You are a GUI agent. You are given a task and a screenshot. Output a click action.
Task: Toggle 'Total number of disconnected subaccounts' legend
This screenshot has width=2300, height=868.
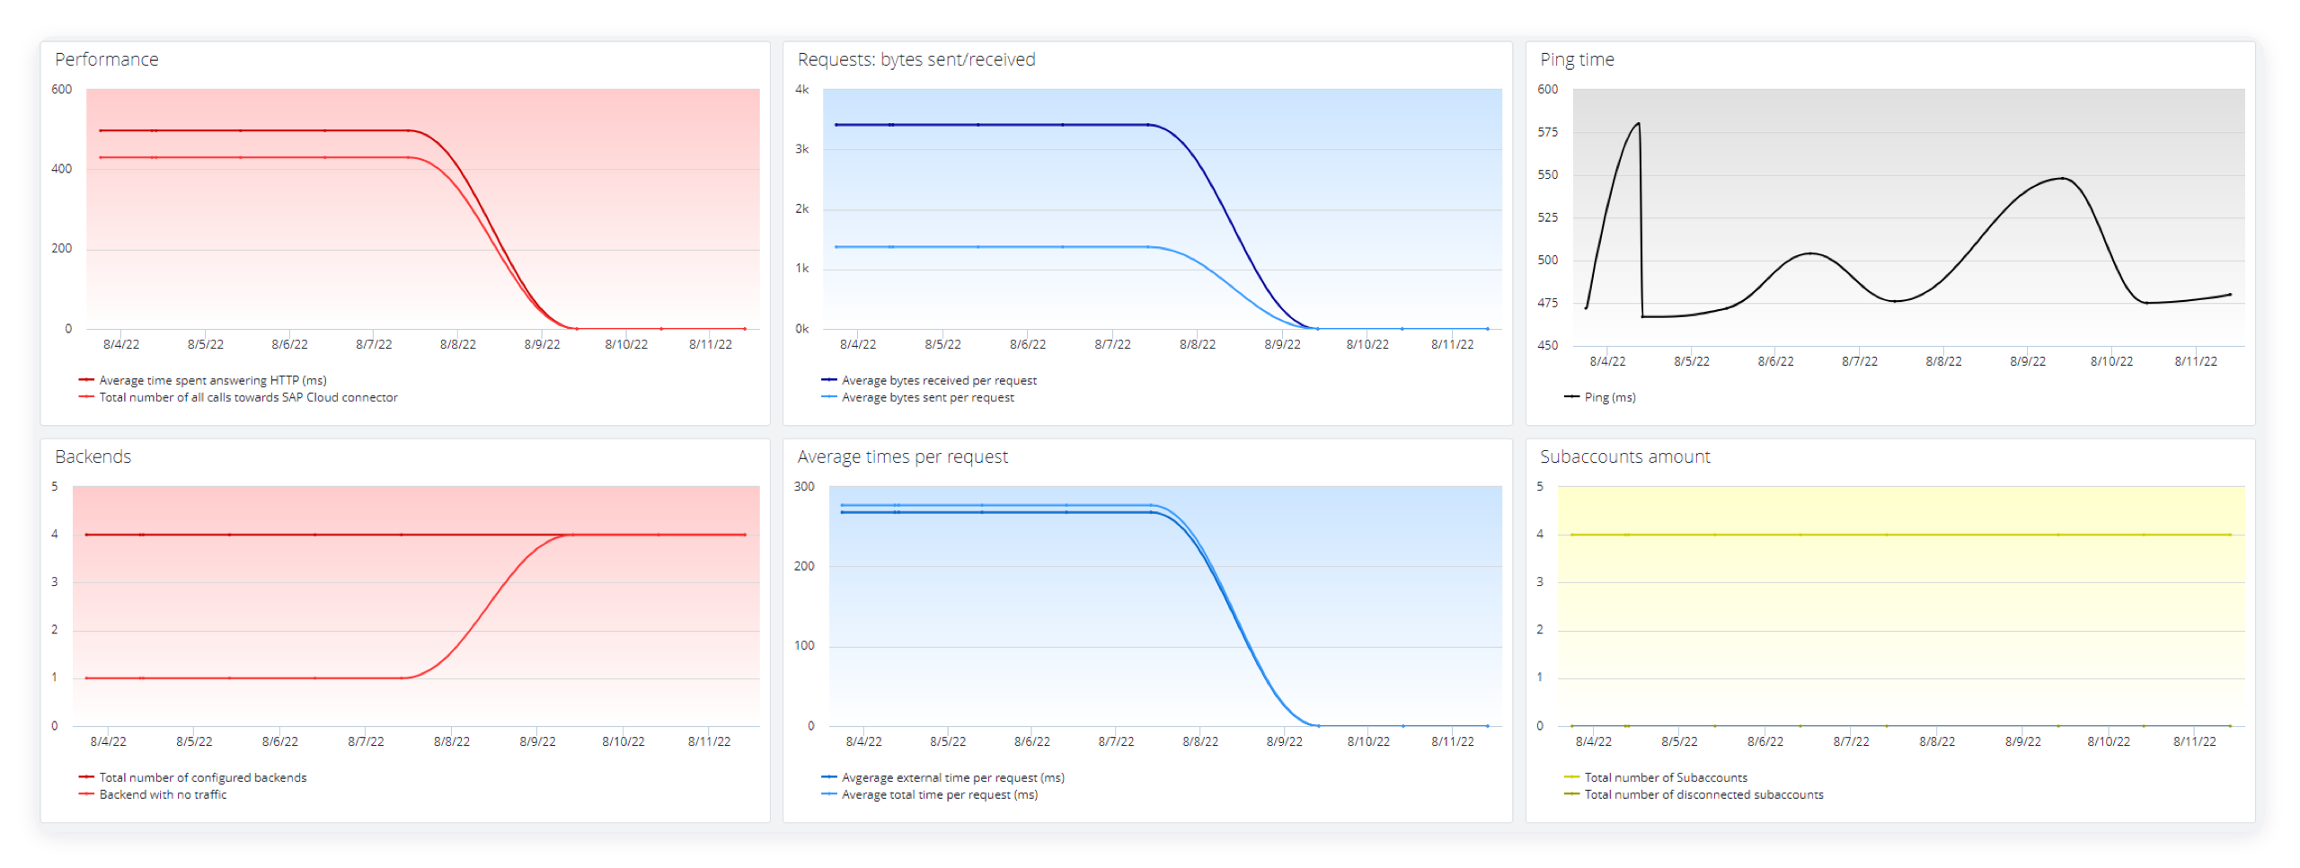point(1694,794)
